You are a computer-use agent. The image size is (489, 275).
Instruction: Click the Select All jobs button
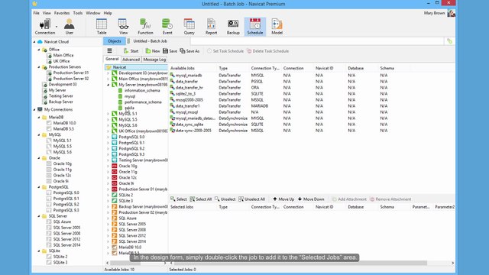(200, 199)
